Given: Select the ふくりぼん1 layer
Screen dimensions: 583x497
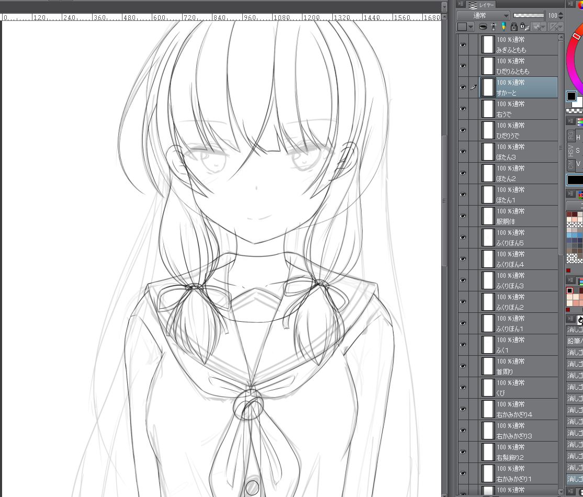Looking at the screenshot, I should [x=519, y=323].
